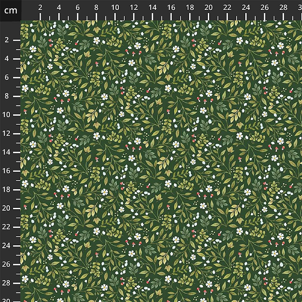This screenshot has width=302, height=302.
Task: Select the 14 on the vertical ruler
Action: 6,152
